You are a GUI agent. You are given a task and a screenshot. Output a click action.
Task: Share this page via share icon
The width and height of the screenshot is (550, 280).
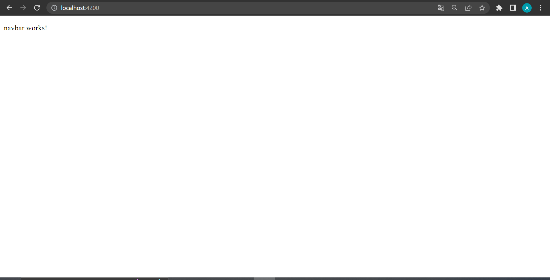[468, 8]
